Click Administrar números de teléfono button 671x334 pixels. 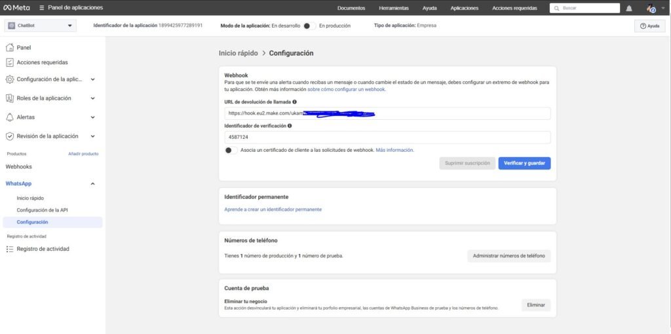click(x=508, y=256)
